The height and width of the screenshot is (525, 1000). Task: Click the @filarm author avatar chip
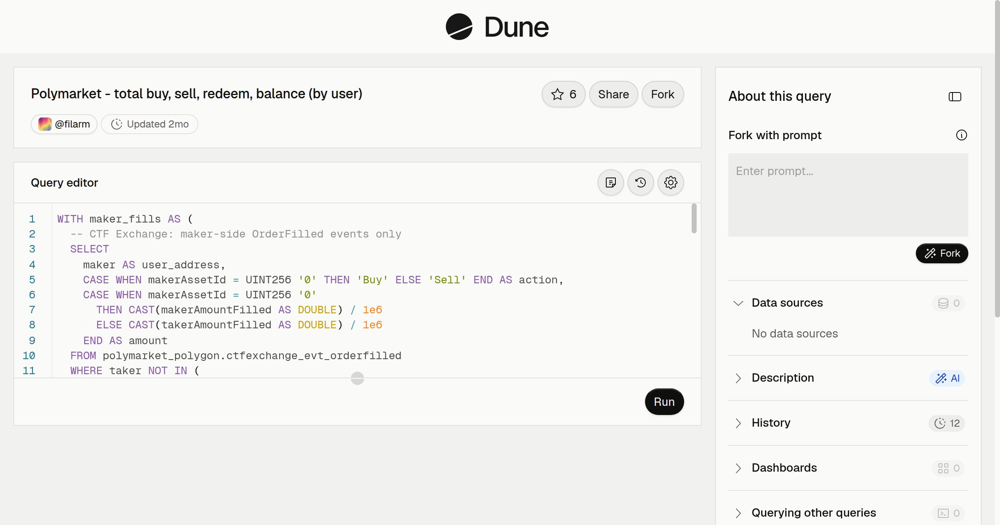[64, 124]
